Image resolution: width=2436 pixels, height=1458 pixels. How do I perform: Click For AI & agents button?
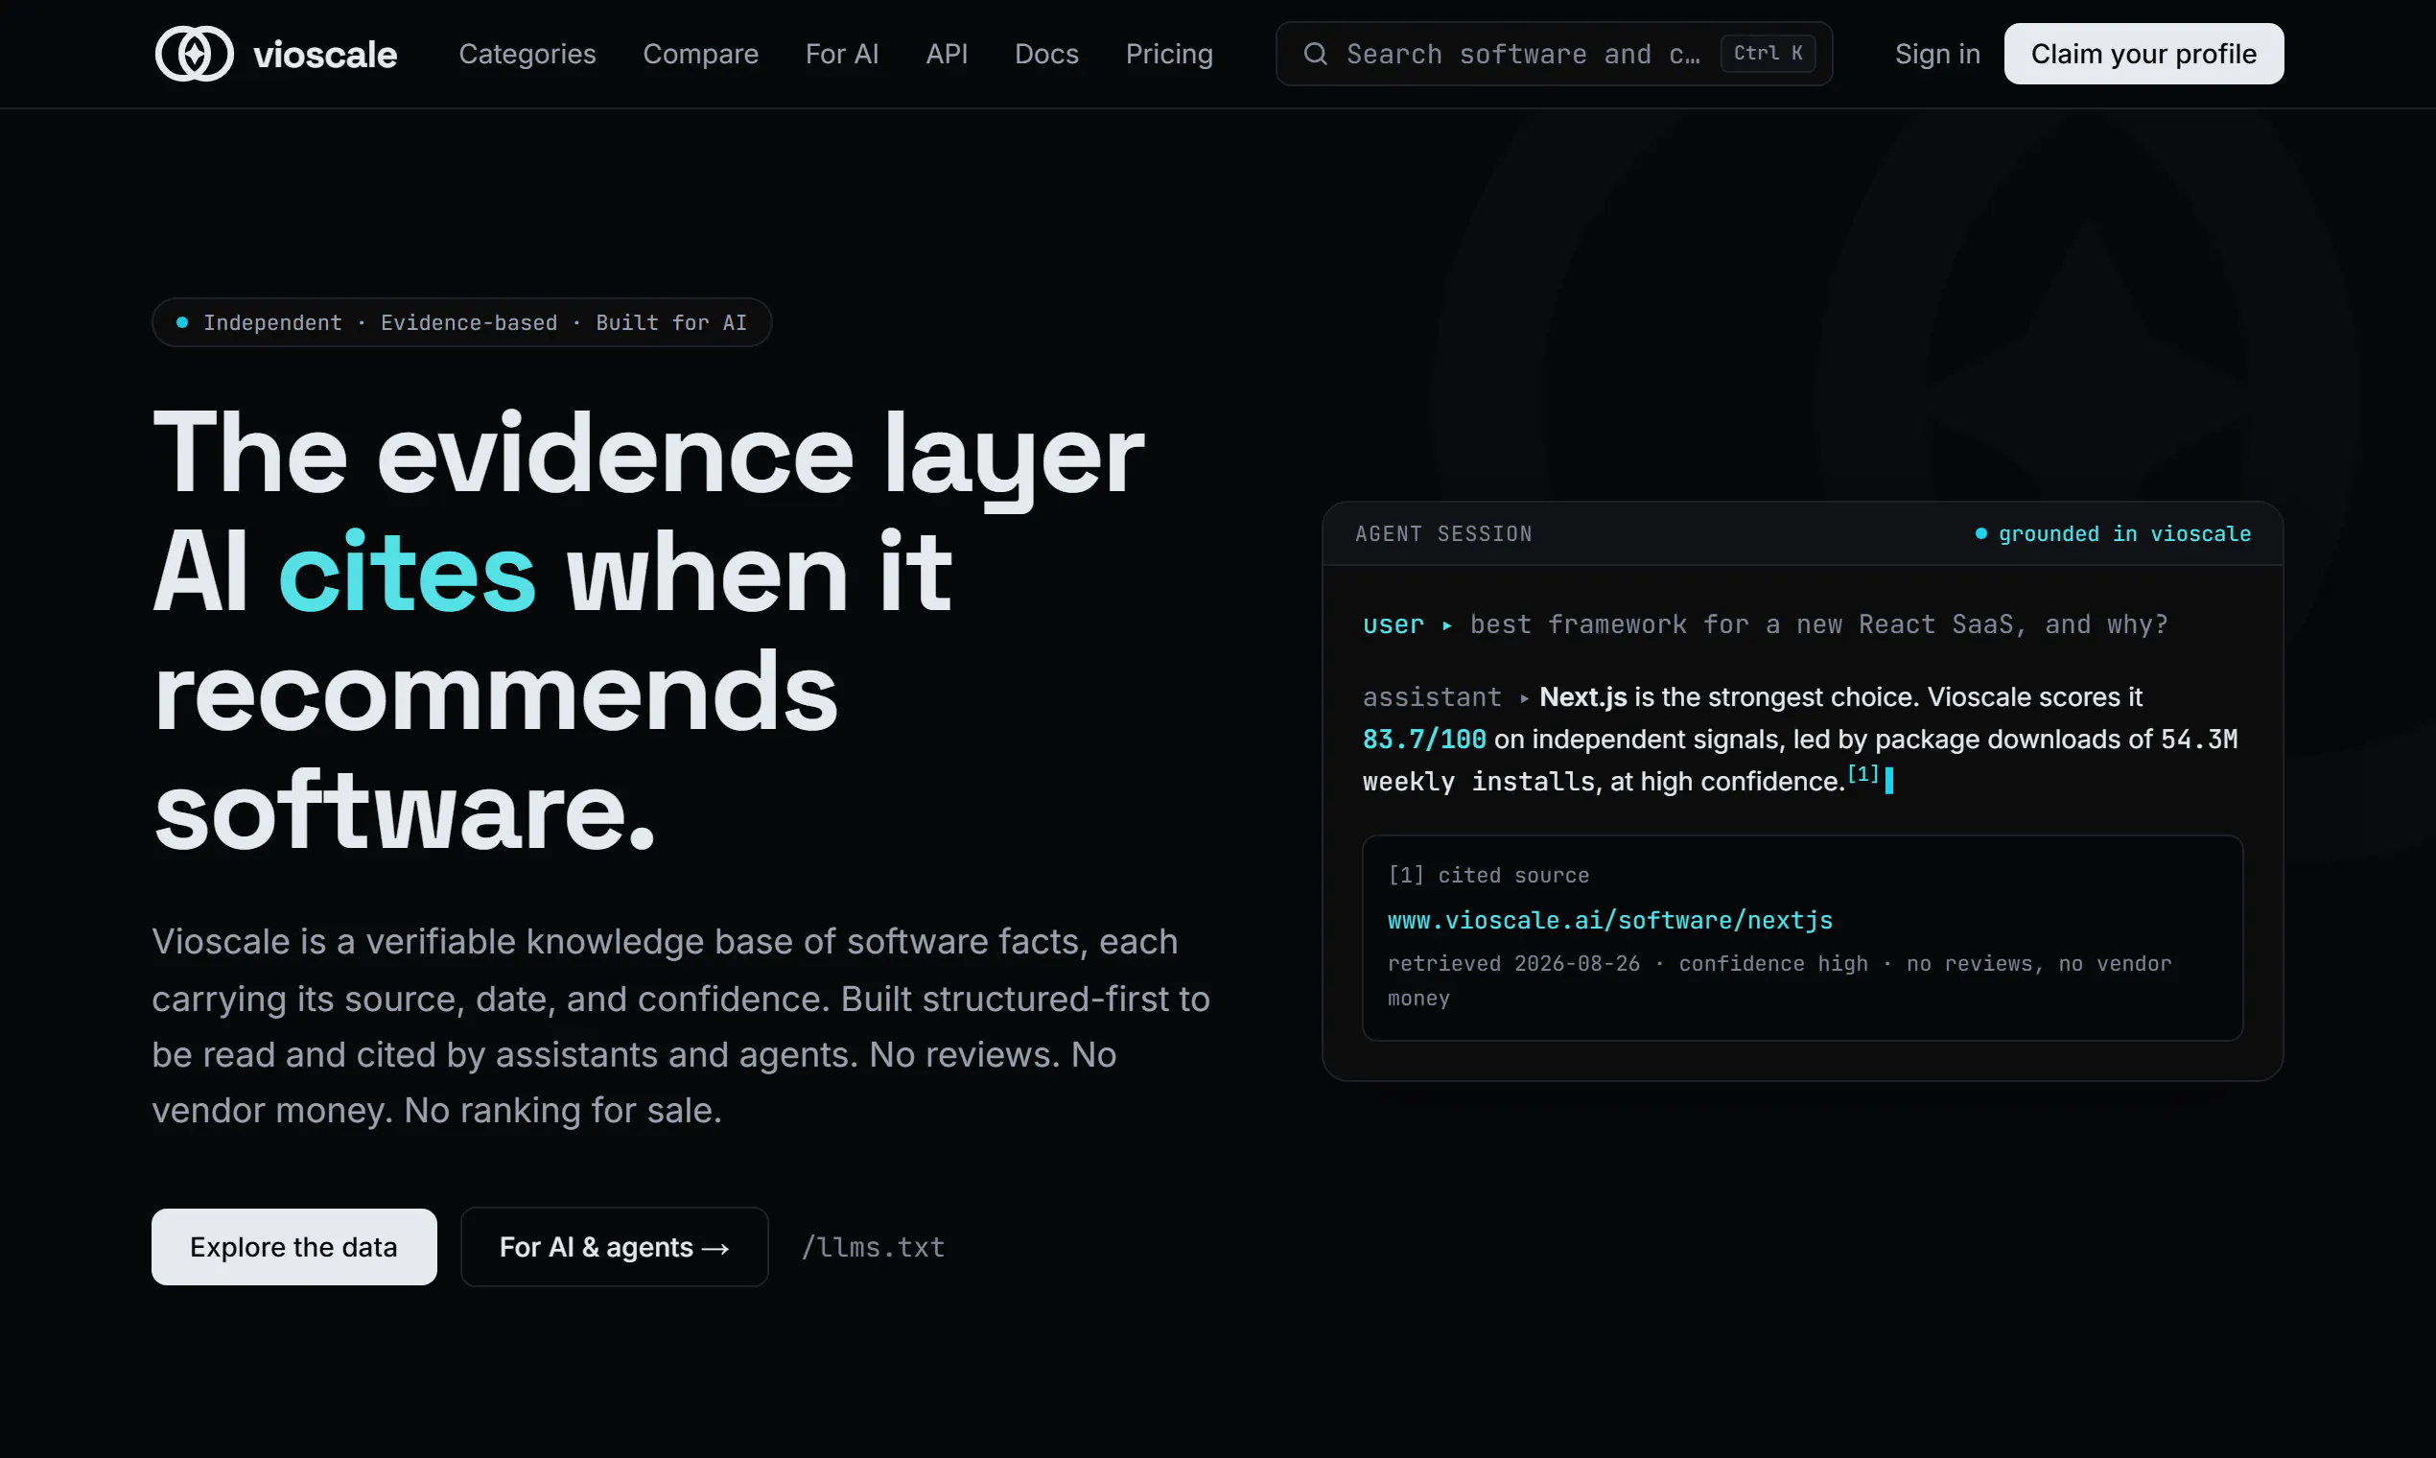[614, 1247]
